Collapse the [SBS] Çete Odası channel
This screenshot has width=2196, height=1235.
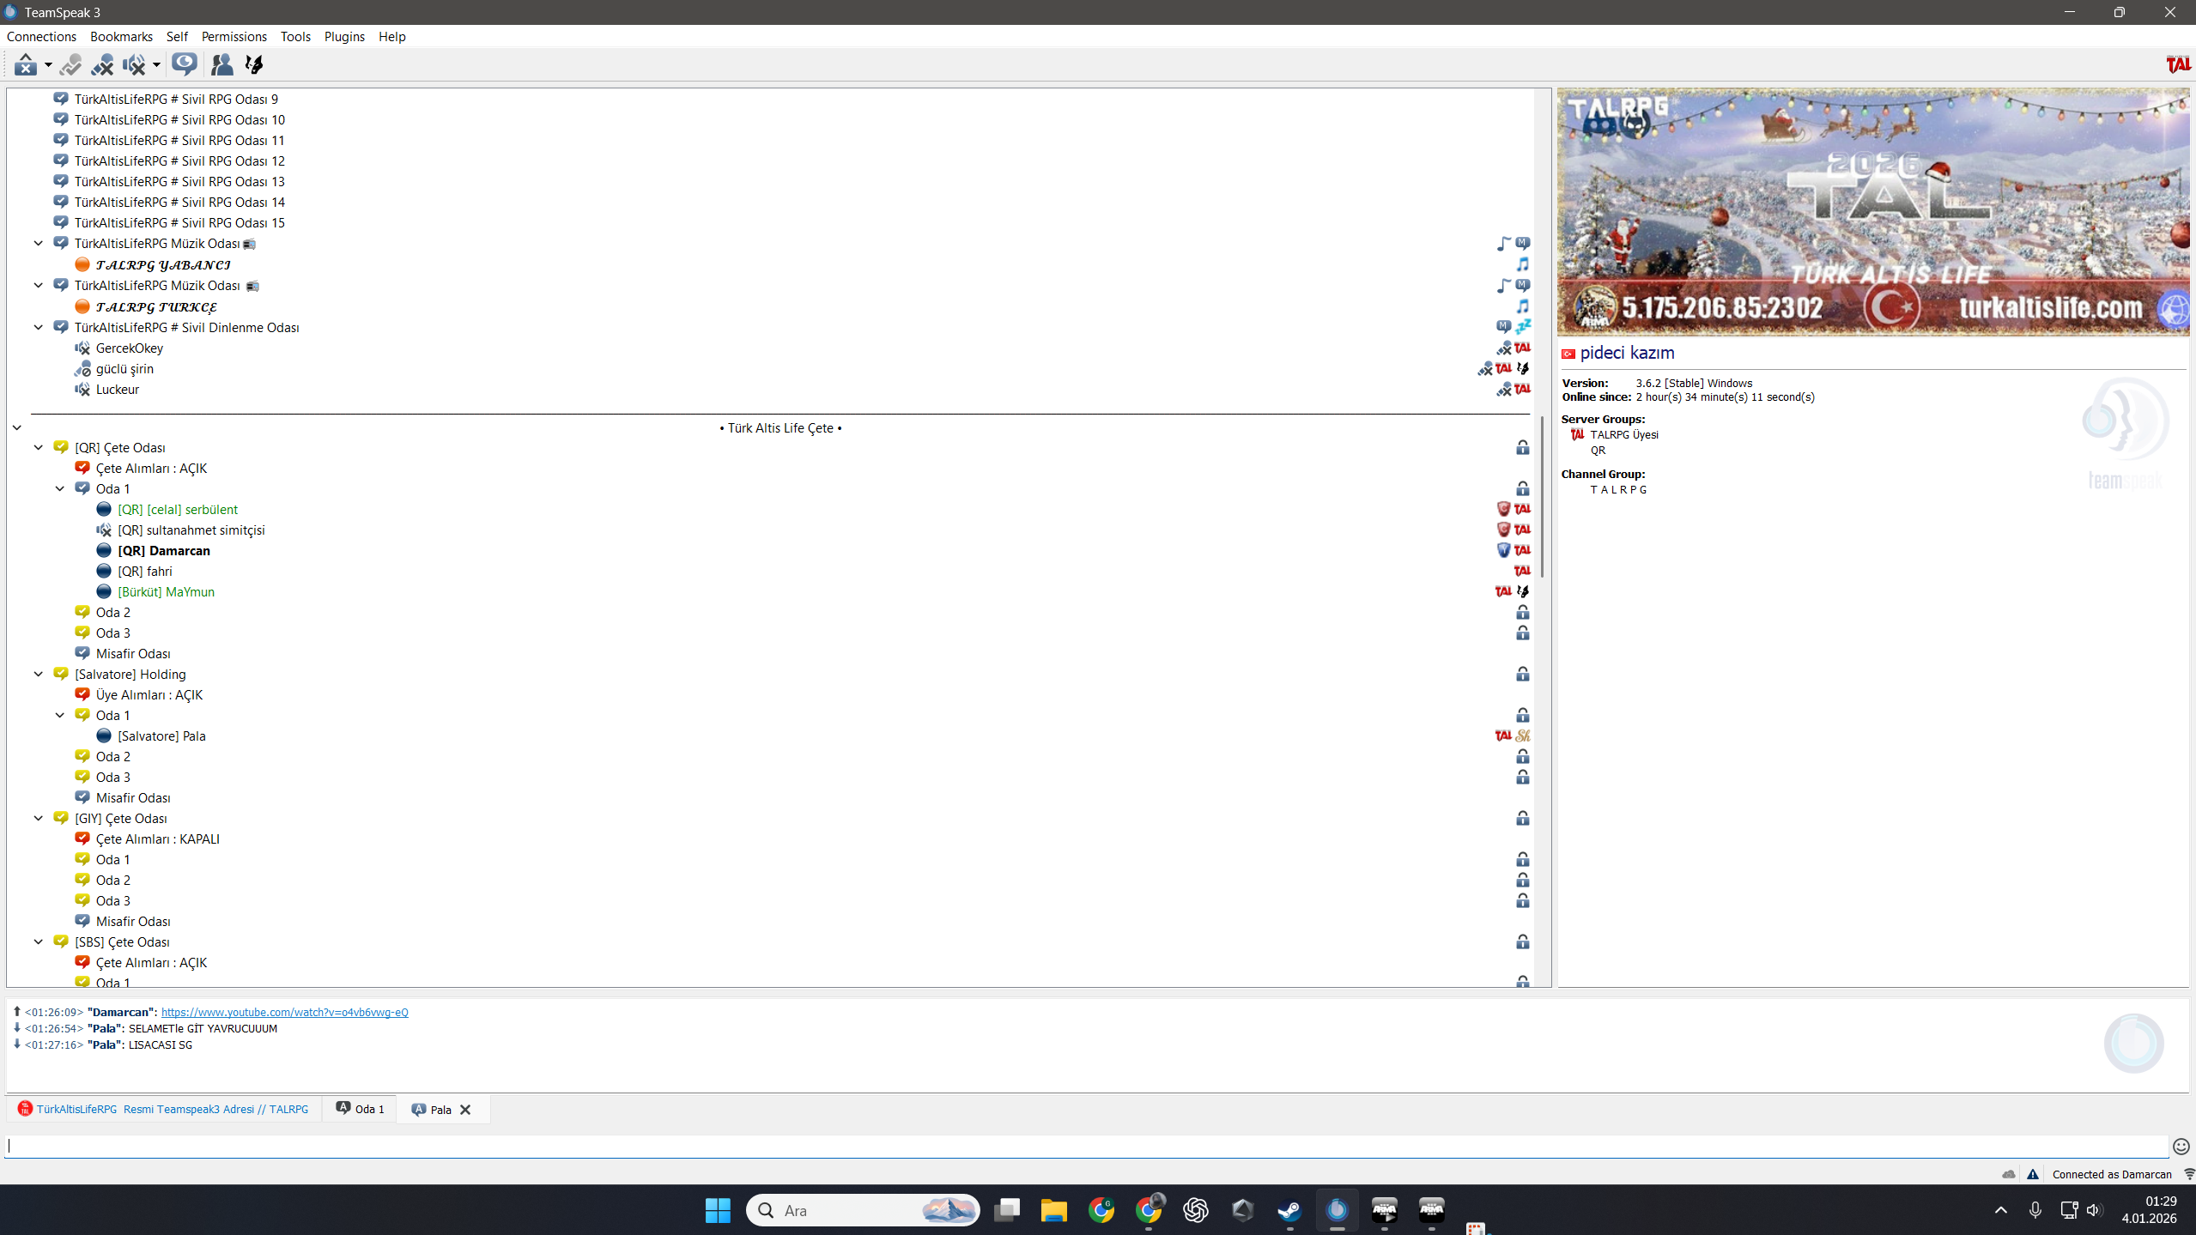click(x=39, y=941)
